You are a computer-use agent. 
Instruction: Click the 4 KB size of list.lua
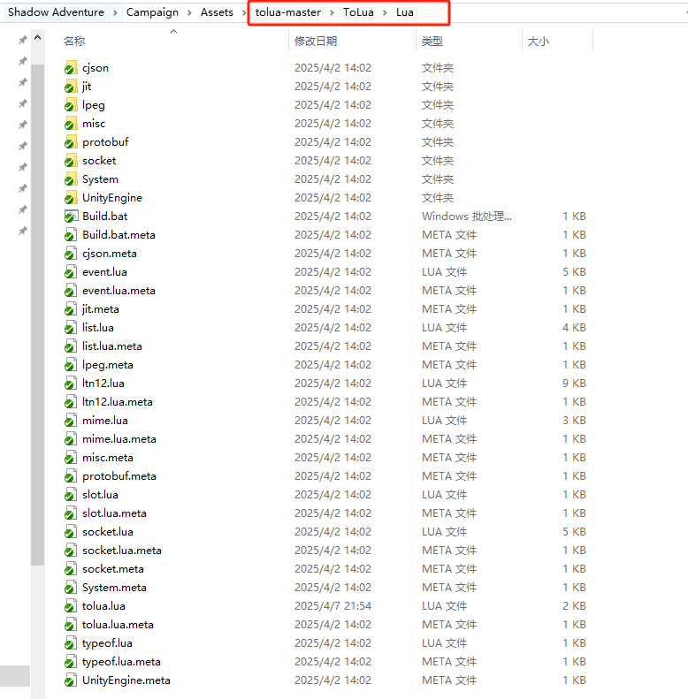[x=574, y=328]
